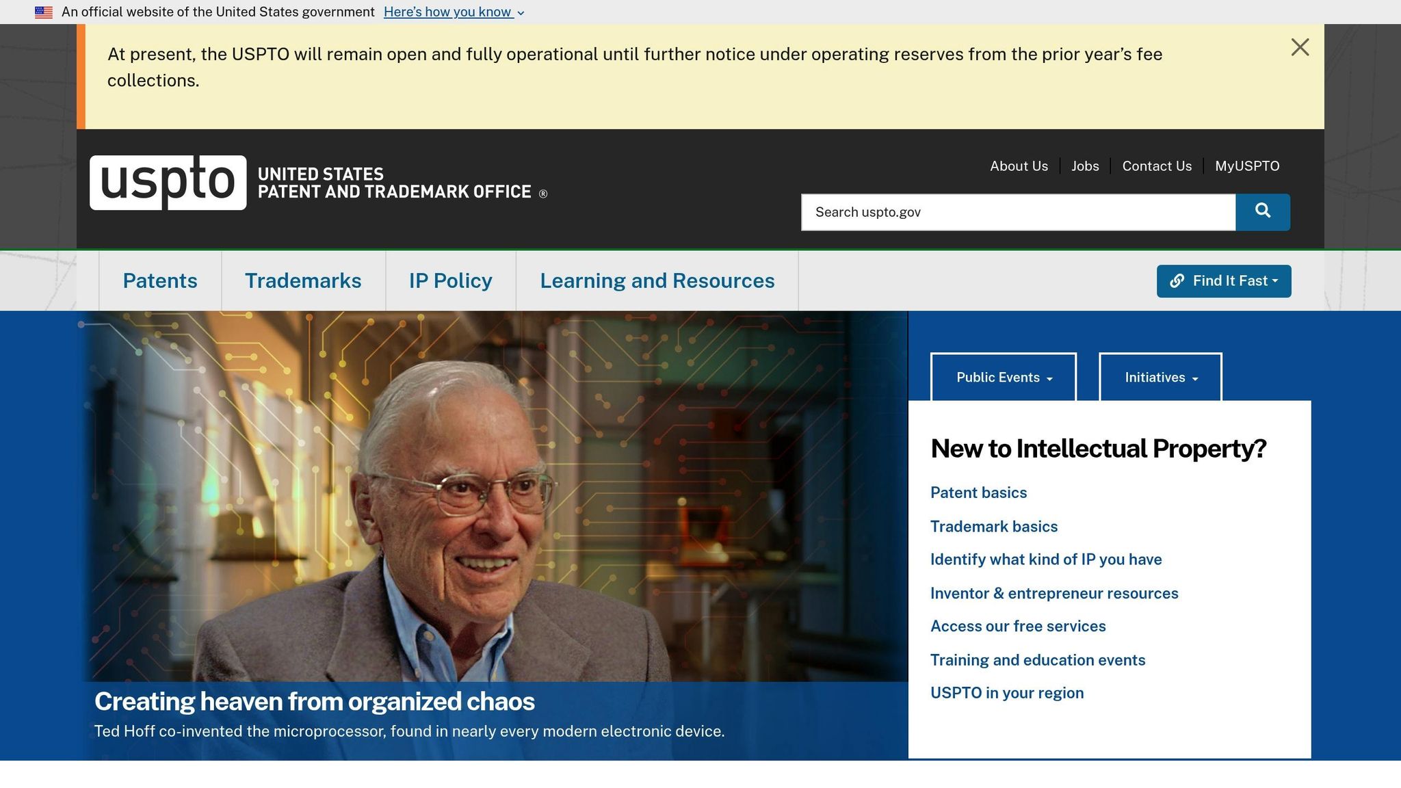The image size is (1401, 788).
Task: Click the USPTO logo
Action: pos(168,182)
